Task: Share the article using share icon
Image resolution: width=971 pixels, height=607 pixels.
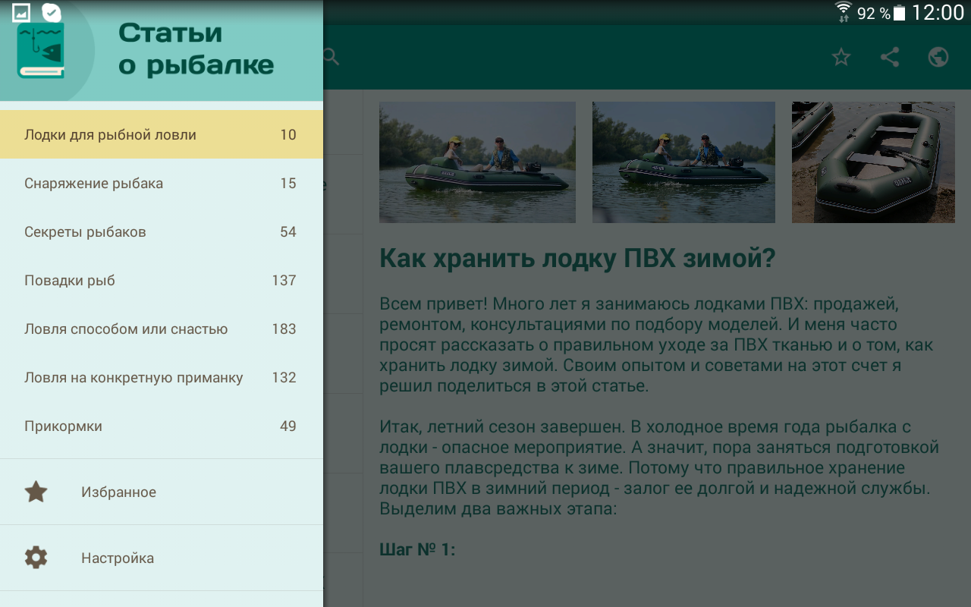Action: click(890, 57)
